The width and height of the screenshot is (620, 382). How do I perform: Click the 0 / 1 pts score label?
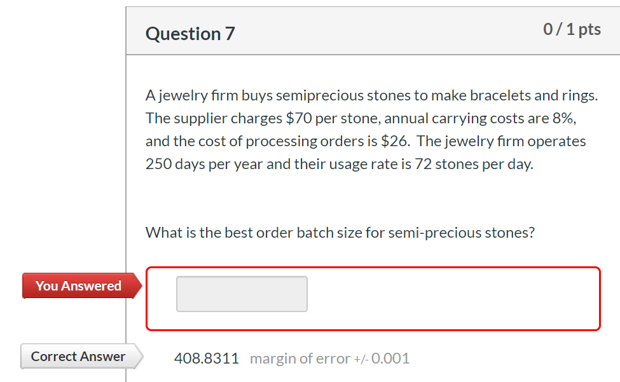point(572,29)
